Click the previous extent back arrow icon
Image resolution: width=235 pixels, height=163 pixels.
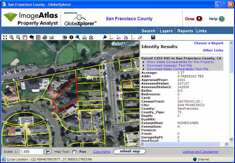pos(31,37)
